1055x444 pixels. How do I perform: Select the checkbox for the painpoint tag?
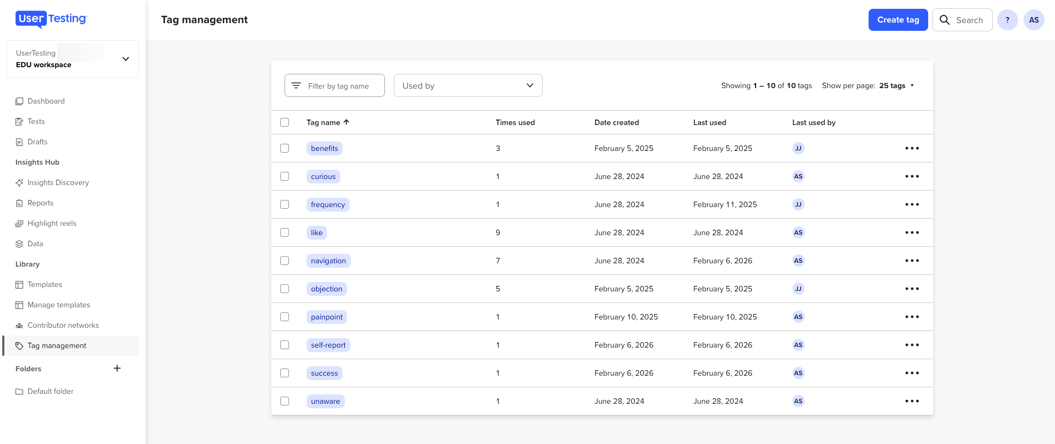(x=285, y=317)
